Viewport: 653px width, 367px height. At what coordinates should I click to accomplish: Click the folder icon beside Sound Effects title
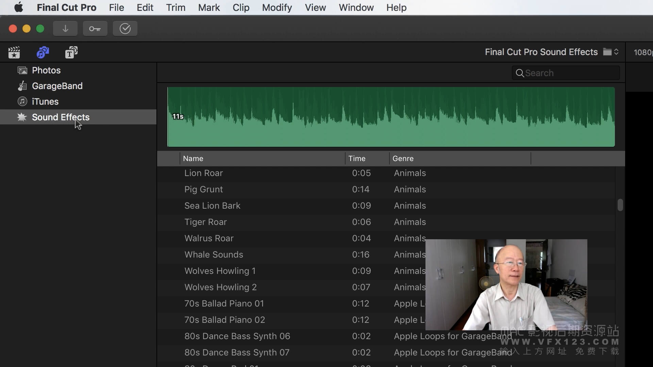tap(607, 52)
